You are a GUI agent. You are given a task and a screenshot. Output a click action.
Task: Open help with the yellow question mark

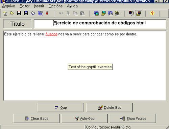pyautogui.click(x=152, y=13)
